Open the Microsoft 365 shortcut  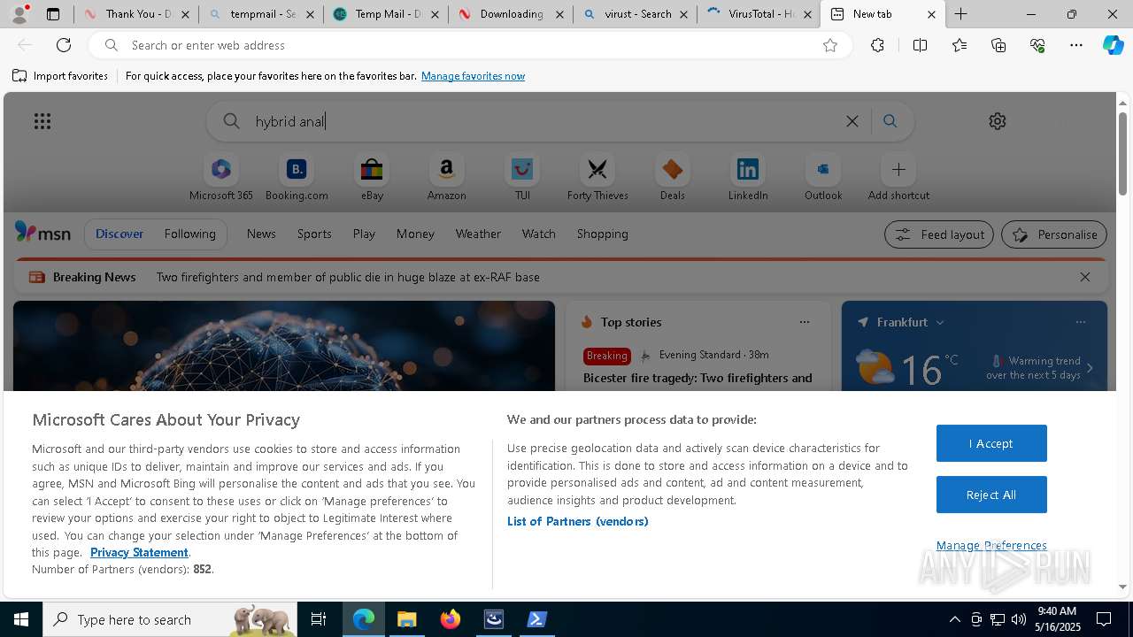[221, 178]
